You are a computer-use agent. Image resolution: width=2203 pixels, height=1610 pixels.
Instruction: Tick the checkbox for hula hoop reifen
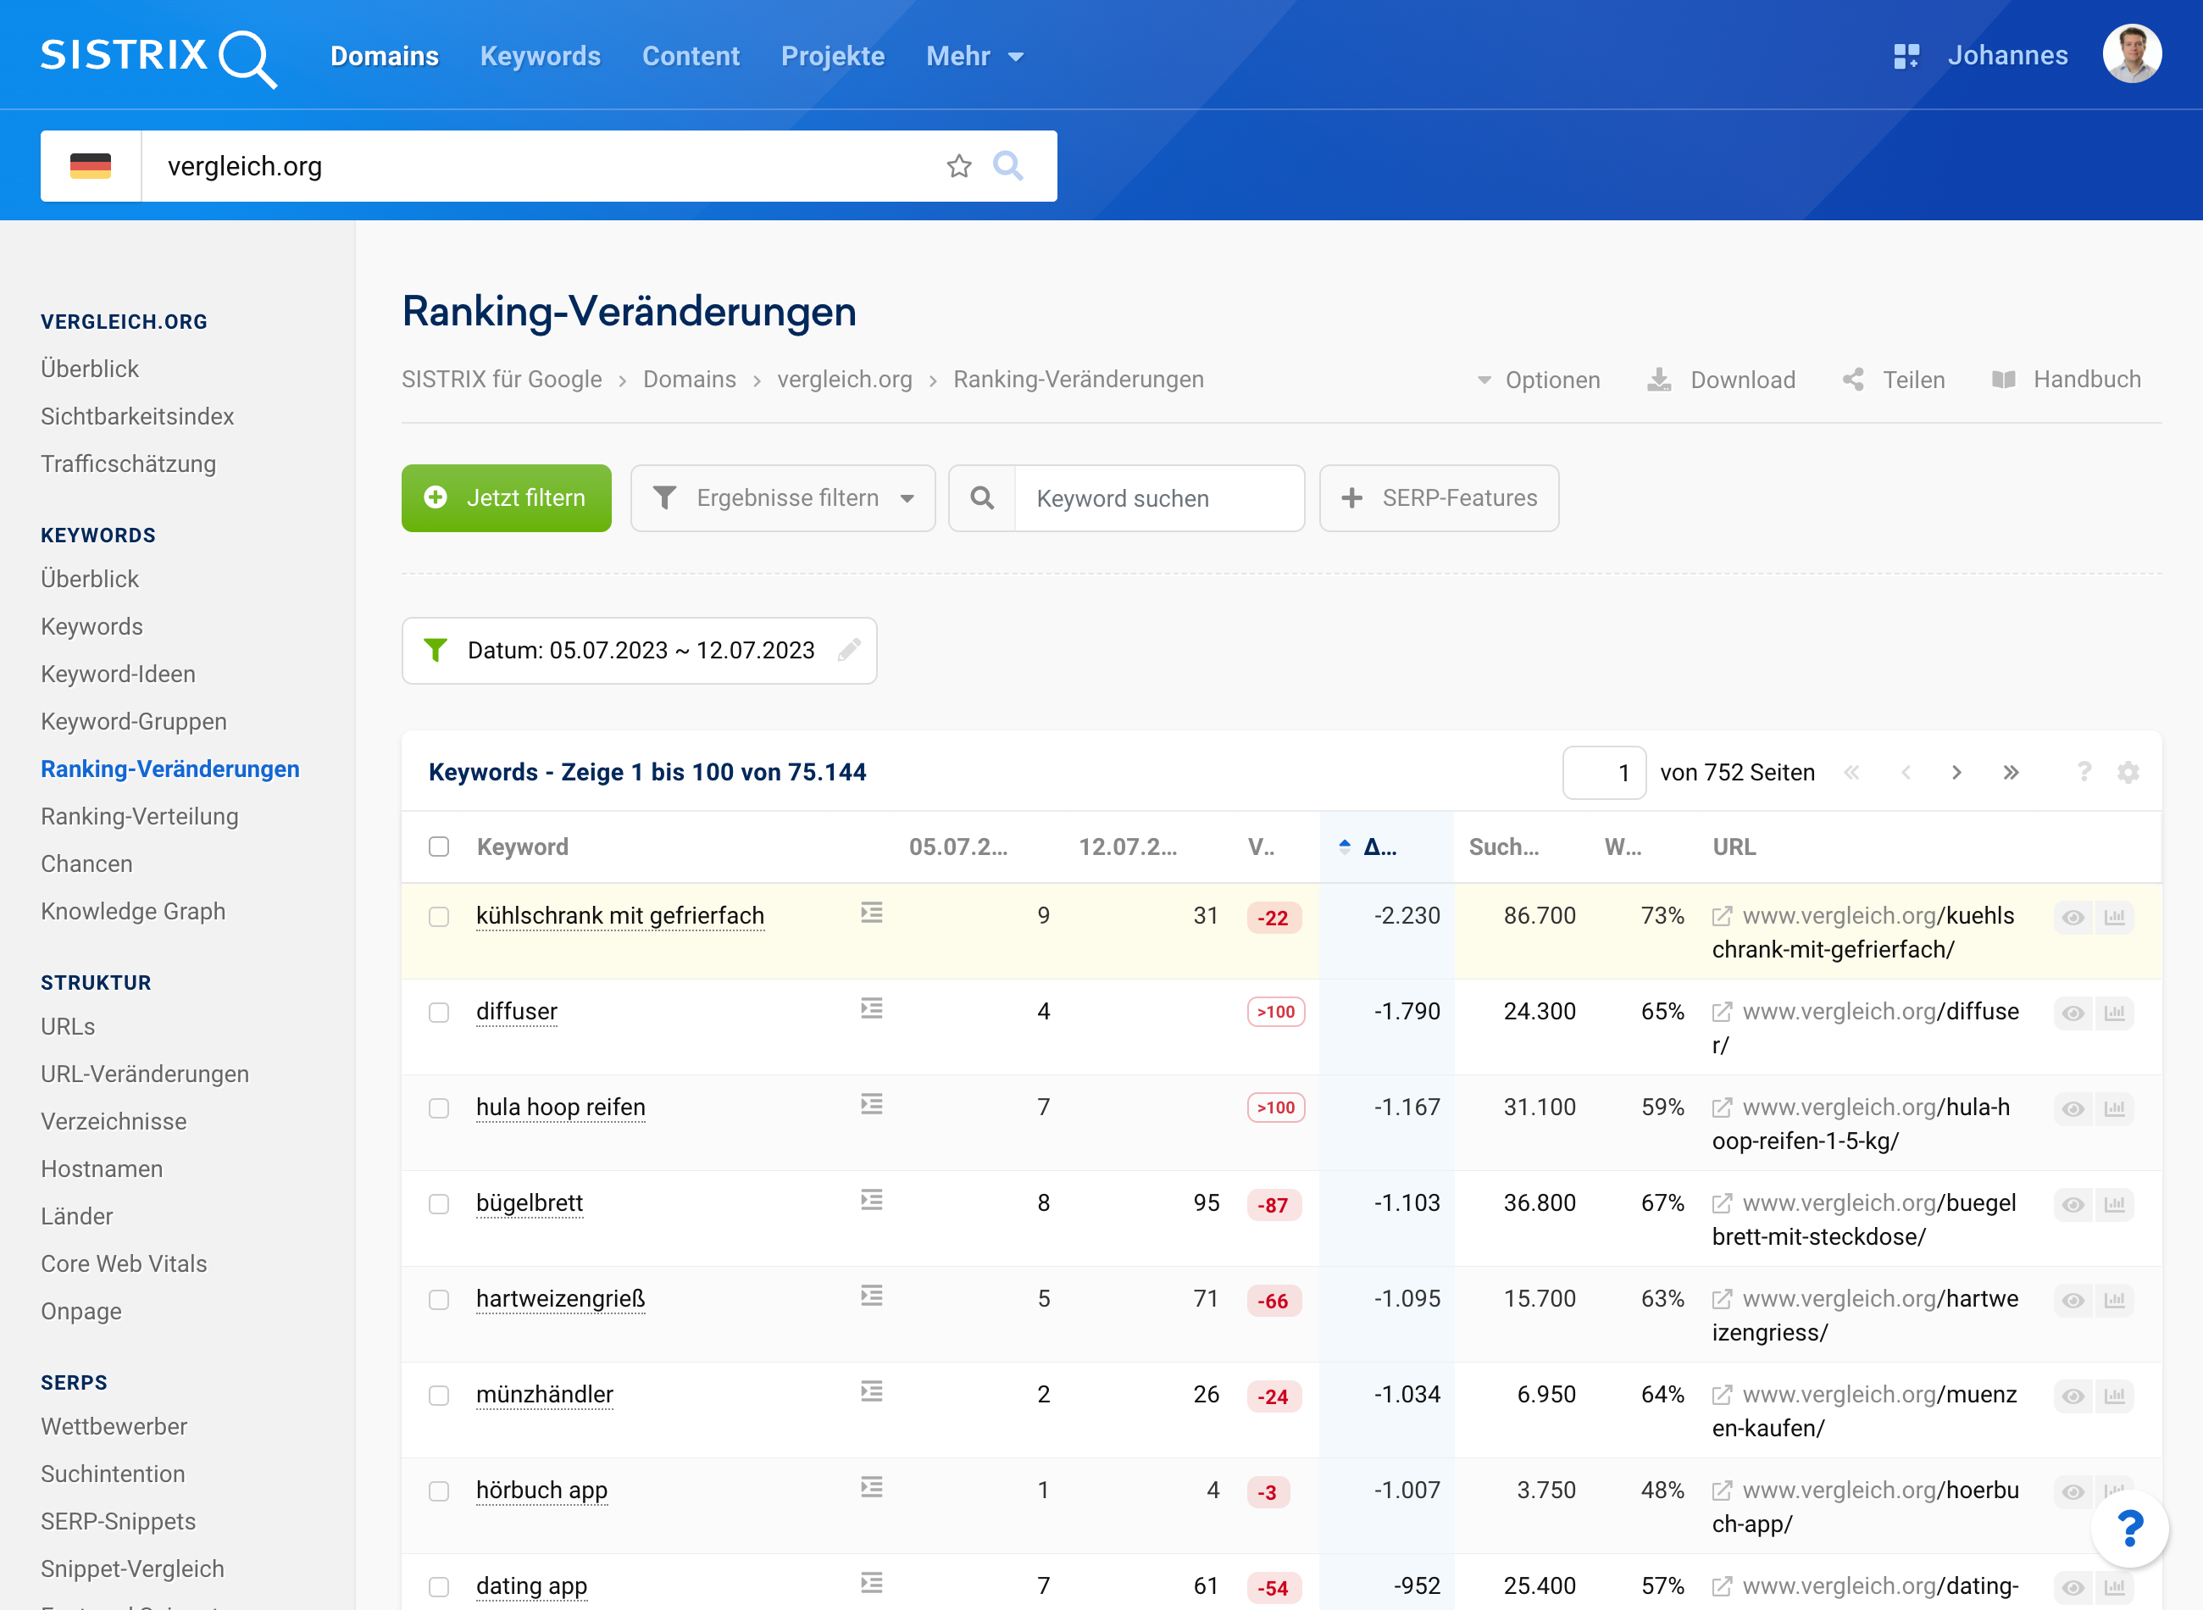point(440,1108)
